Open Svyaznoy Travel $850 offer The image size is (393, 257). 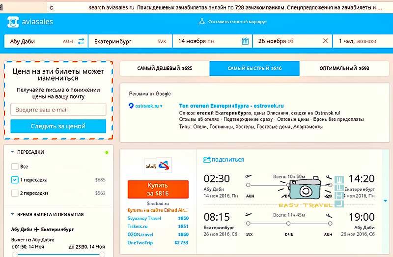pos(158,218)
